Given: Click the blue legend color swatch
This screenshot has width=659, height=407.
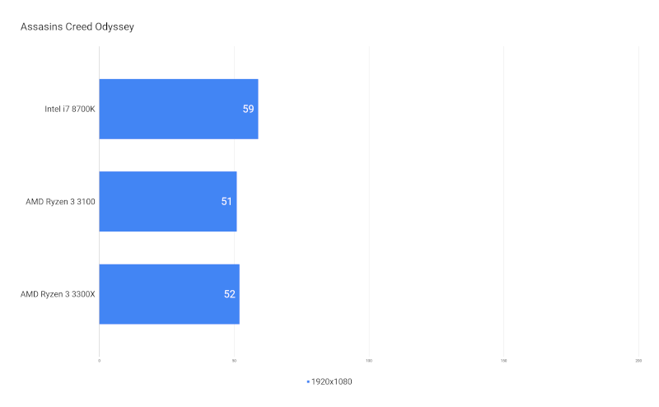Looking at the screenshot, I should coord(308,381).
